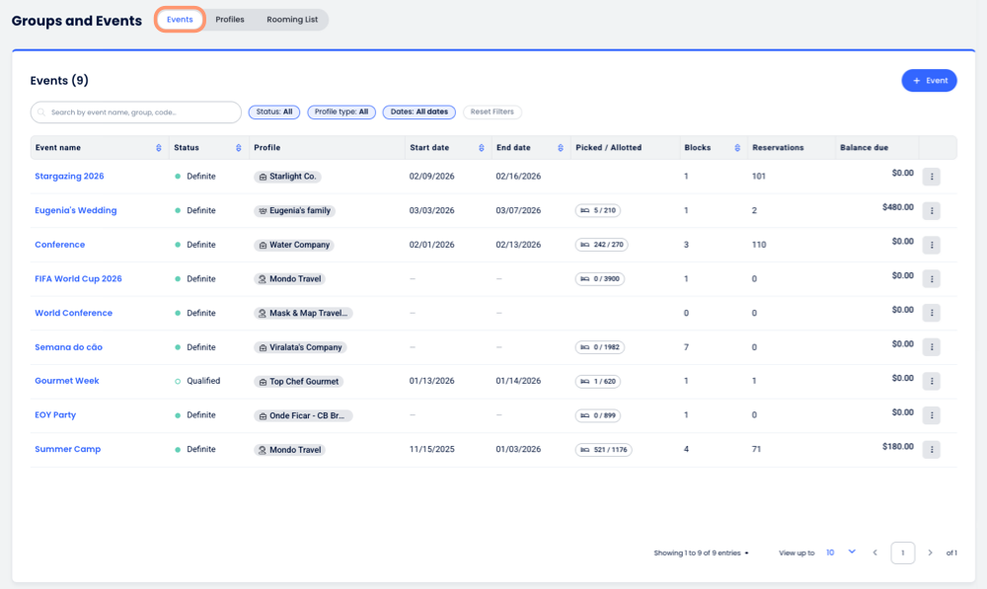Screen dimensions: 987x589
Task: Click the Reset Filters button
Action: (x=492, y=112)
